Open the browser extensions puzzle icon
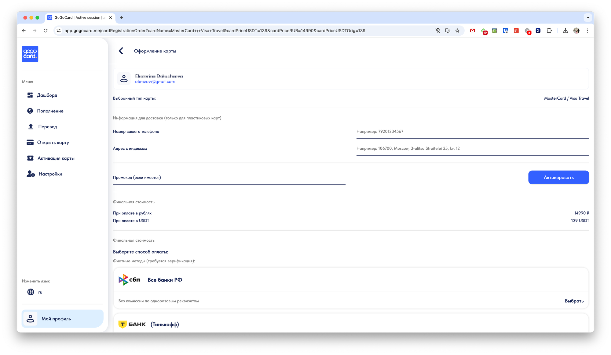The image size is (611, 355). [549, 30]
